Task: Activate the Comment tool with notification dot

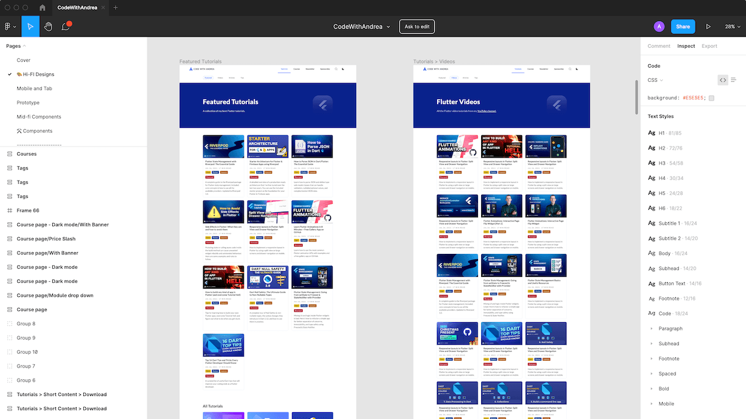Action: point(66,27)
